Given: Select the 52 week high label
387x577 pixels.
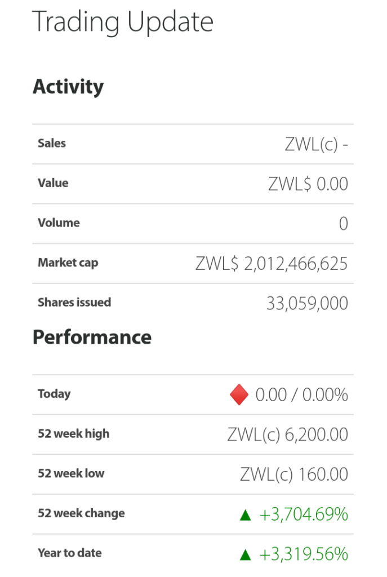Looking at the screenshot, I should pos(74,433).
